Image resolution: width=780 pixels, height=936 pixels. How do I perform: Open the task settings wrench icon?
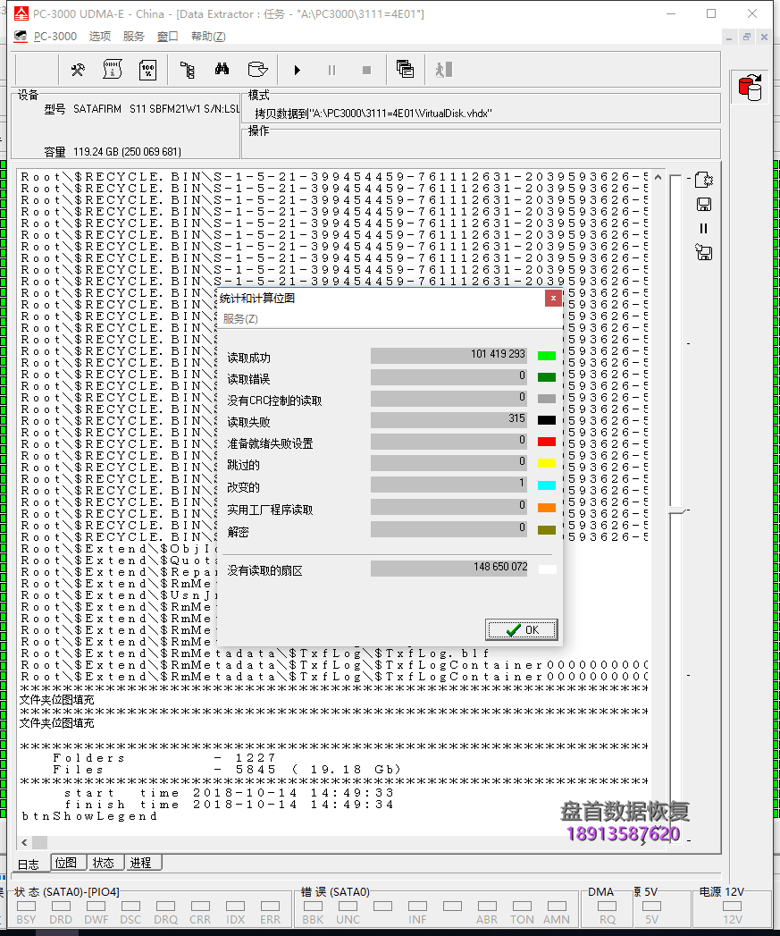click(78, 70)
